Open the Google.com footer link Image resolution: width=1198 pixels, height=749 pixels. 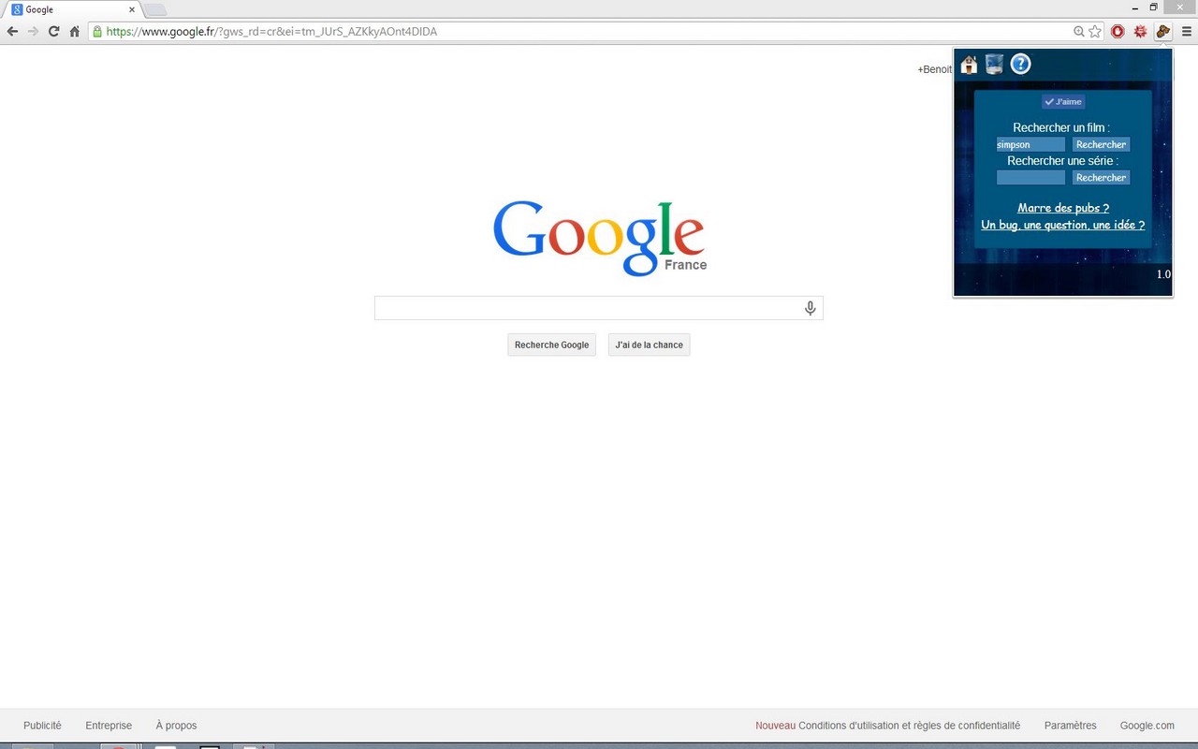(x=1147, y=726)
